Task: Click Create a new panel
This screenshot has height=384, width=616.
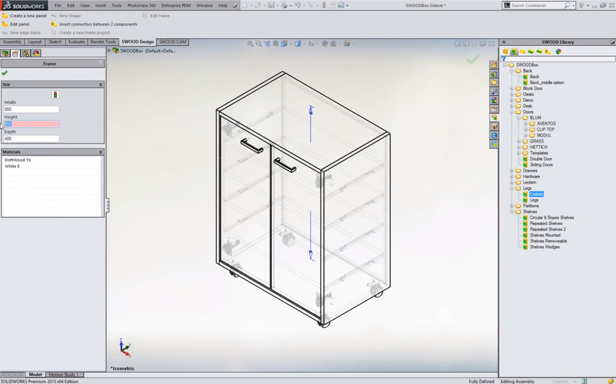Action: (x=28, y=16)
